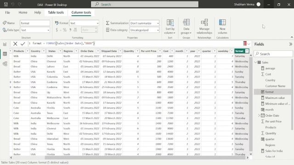Select the Quantity field in Fields

[271, 133]
